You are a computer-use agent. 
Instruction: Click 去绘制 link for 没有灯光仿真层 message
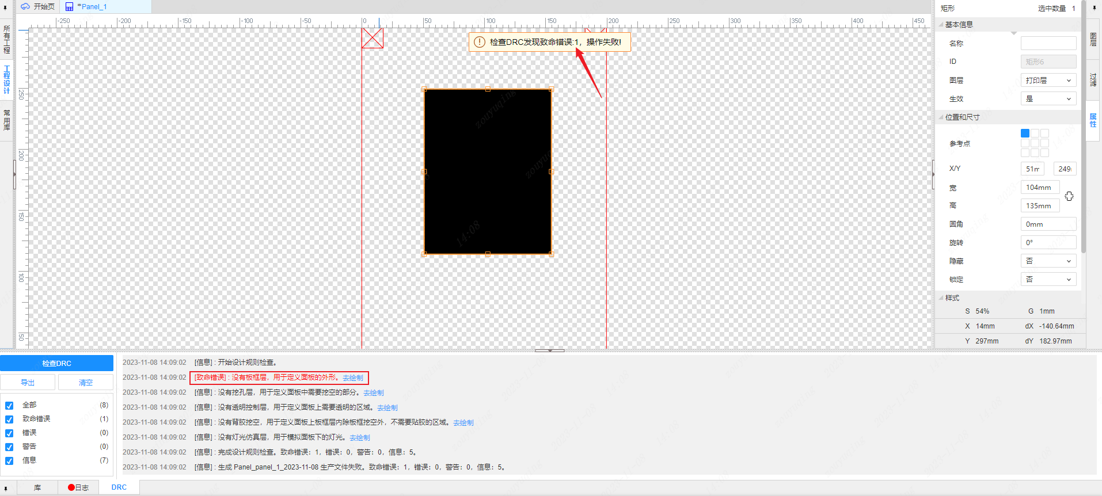tap(360, 438)
